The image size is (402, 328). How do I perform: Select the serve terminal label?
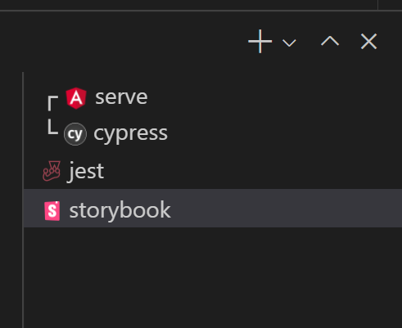121,97
